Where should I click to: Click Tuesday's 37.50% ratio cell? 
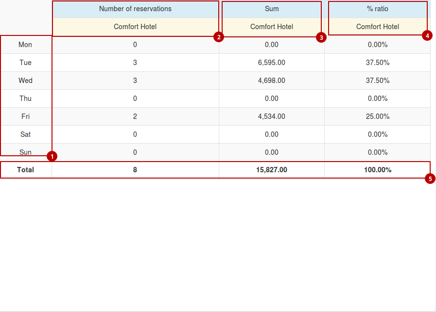378,63
